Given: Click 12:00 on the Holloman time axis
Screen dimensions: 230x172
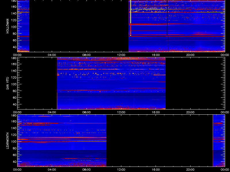Looking at the screenshot, I should [121, 55].
